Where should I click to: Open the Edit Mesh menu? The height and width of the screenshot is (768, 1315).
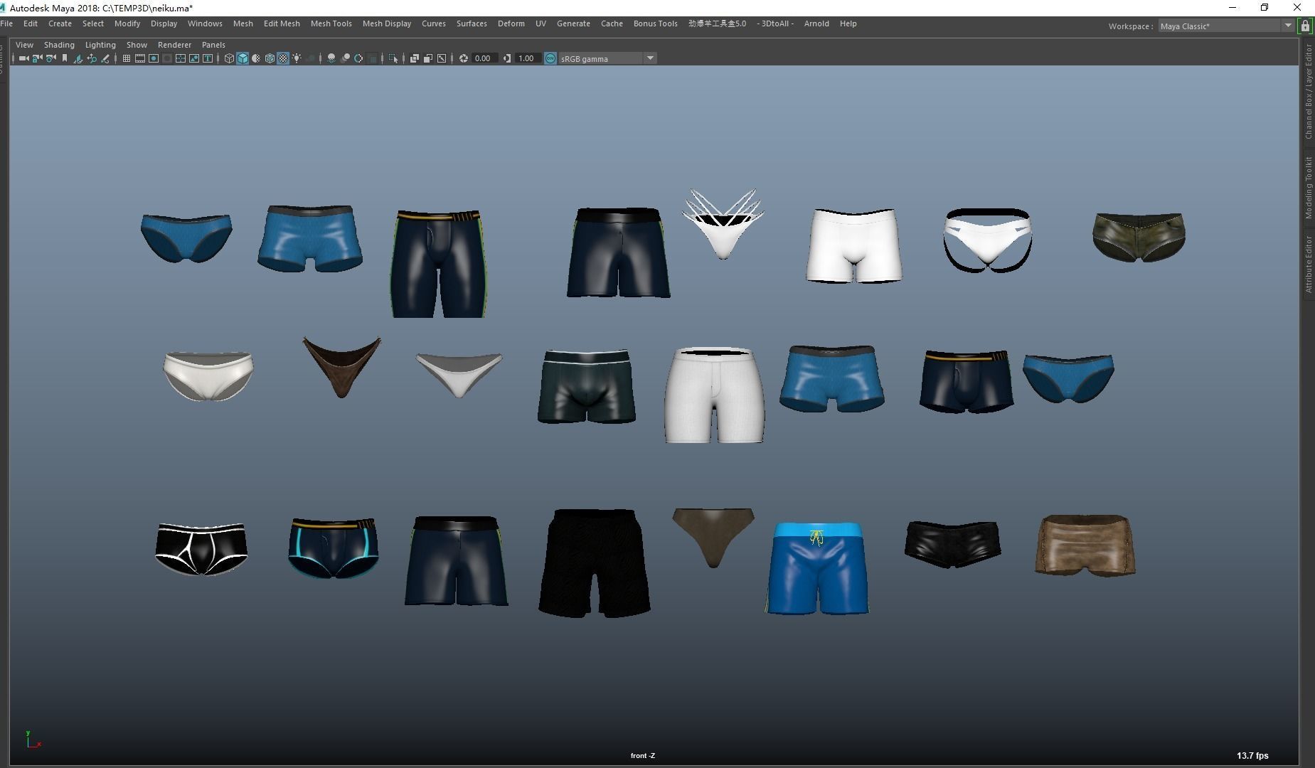(282, 23)
